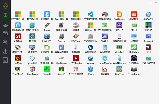Open CoreTemp
This screenshot has width=160, height=104.
coord(32,71)
